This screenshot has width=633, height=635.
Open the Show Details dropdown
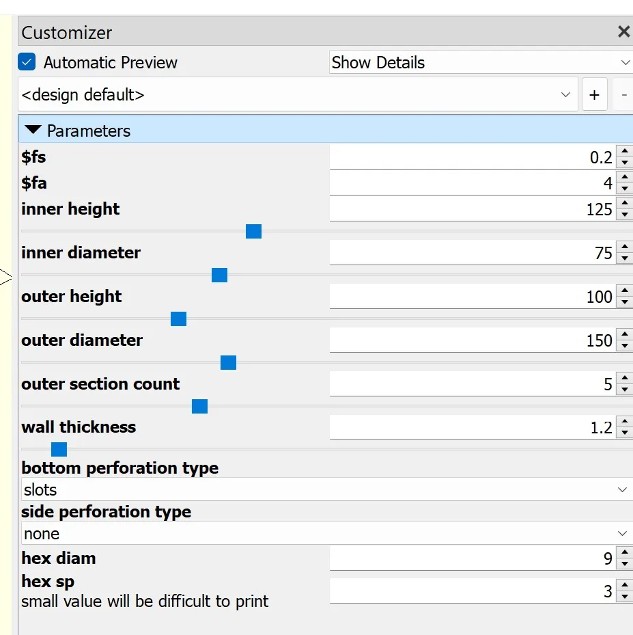click(480, 62)
